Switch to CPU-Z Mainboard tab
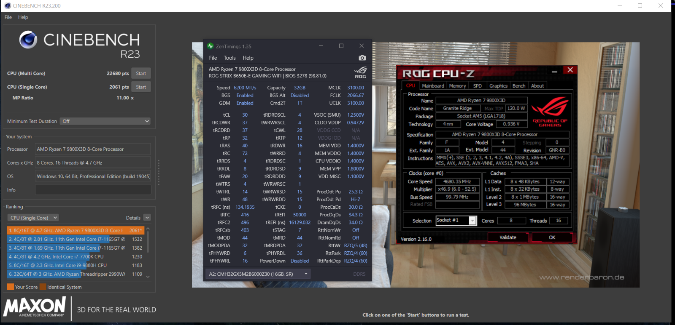Image resolution: width=675 pixels, height=325 pixels. point(433,86)
